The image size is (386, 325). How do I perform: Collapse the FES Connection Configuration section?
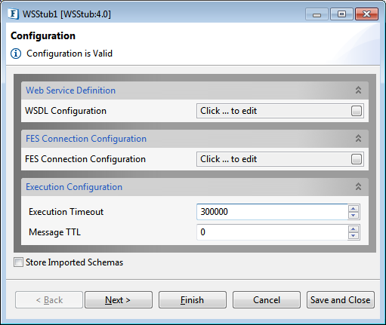[358, 138]
